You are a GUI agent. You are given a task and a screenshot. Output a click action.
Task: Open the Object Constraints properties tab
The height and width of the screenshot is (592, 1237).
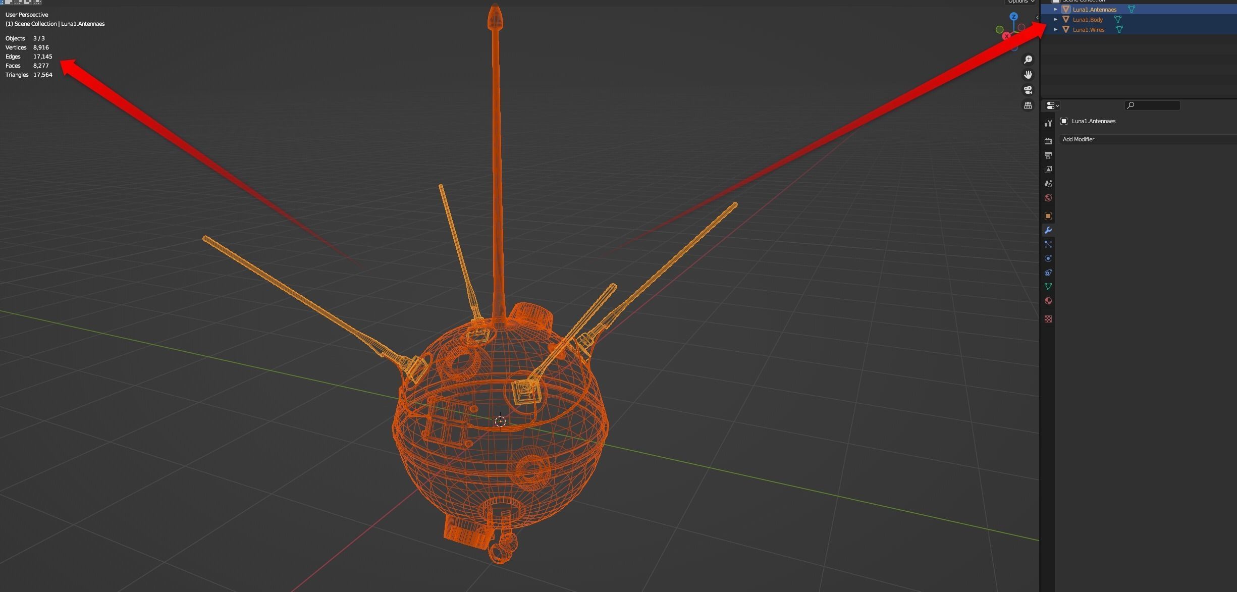[1048, 273]
